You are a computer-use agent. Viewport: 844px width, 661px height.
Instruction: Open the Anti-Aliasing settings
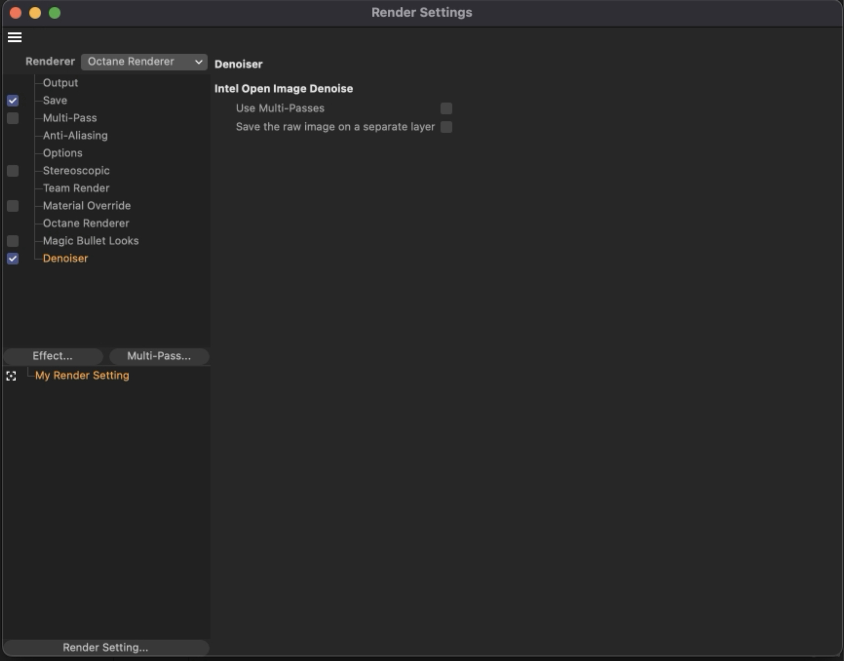tap(75, 135)
